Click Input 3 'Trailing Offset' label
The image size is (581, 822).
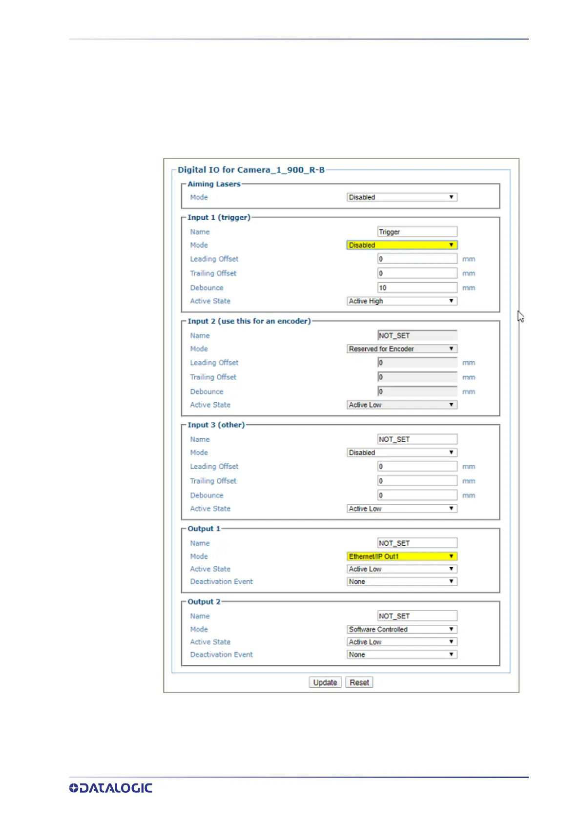tap(213, 481)
